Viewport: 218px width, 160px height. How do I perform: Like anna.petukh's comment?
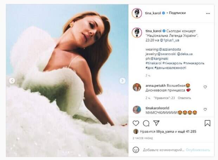(205, 87)
